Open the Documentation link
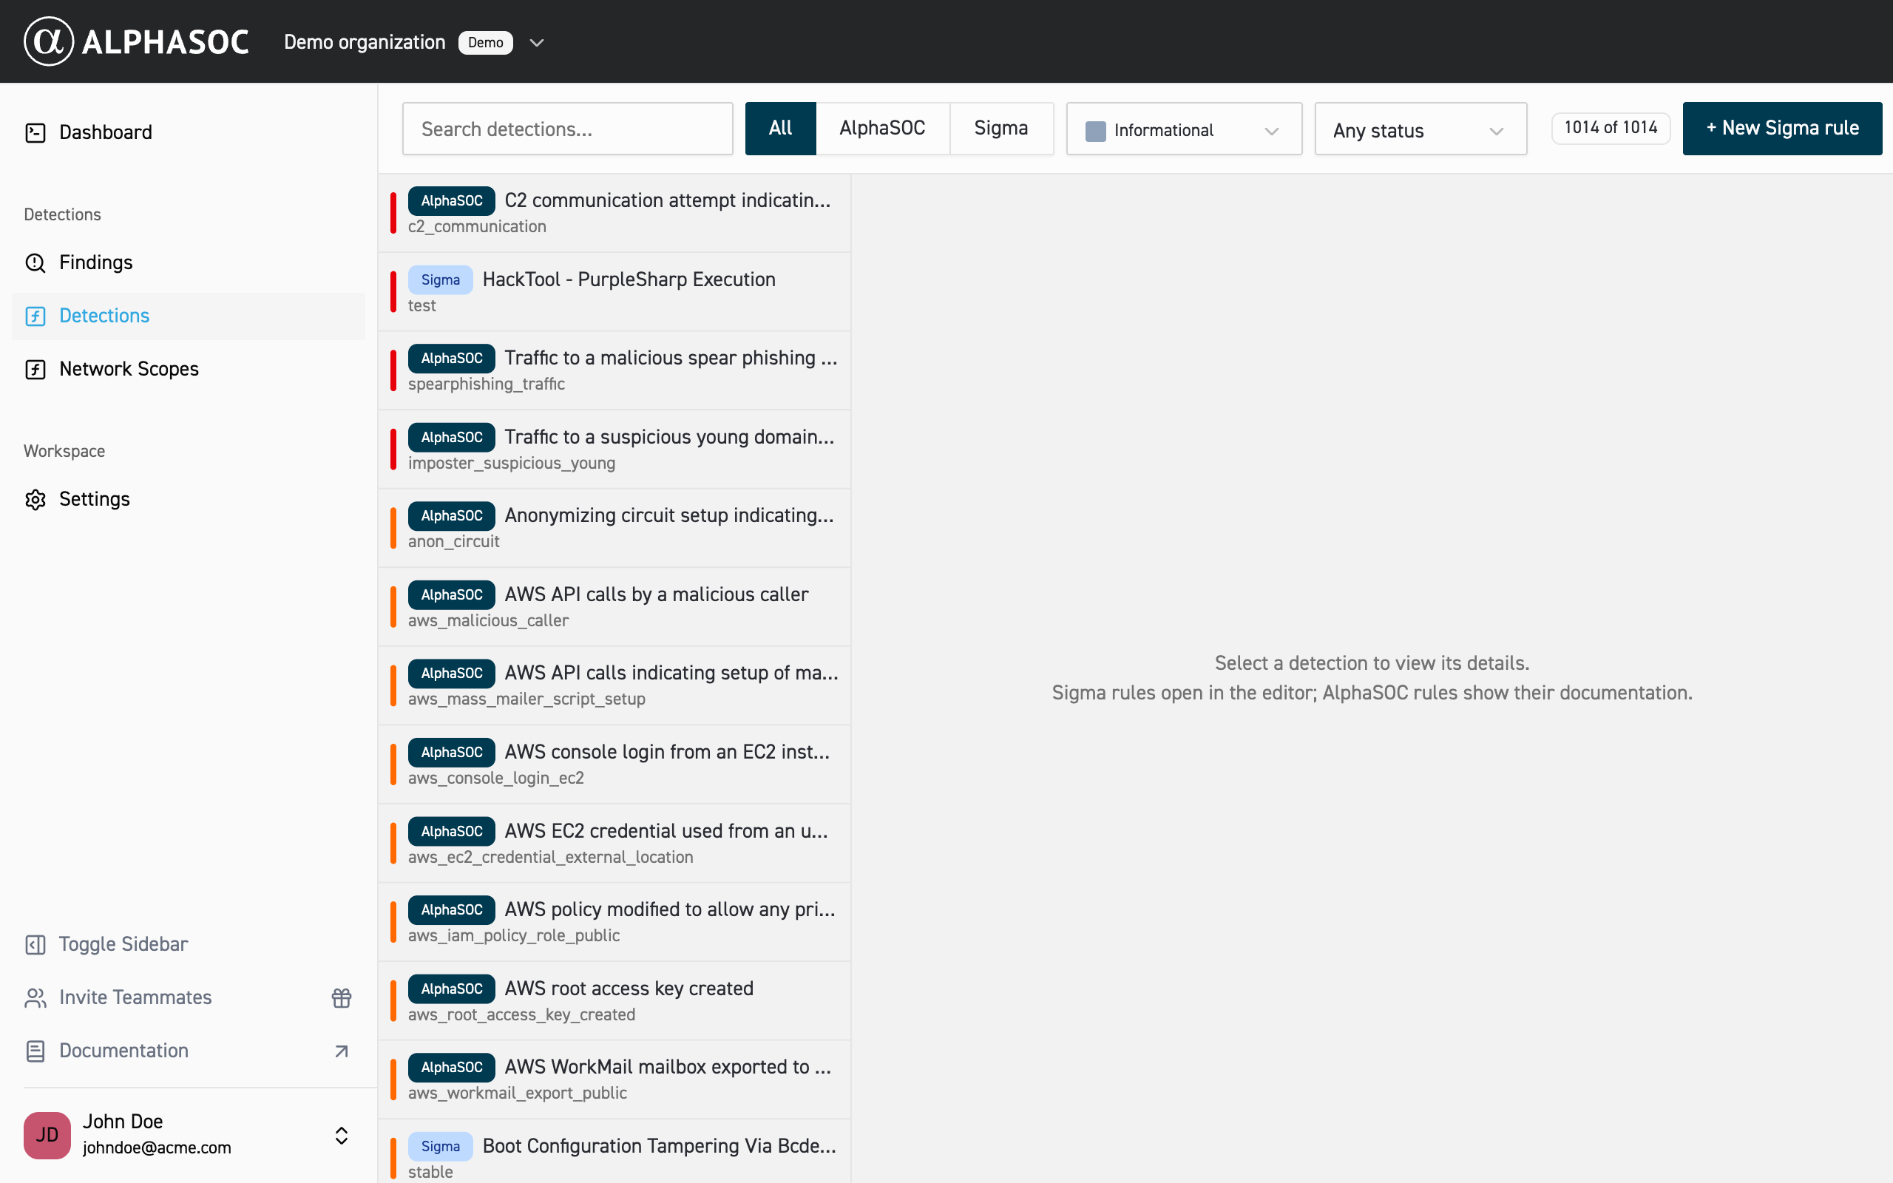 123,1051
